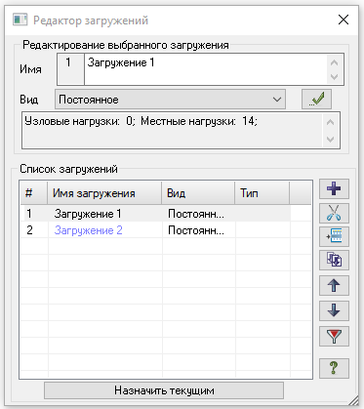Select the blue Загружение 2 row
The height and width of the screenshot is (409, 364).
pyautogui.click(x=155, y=230)
